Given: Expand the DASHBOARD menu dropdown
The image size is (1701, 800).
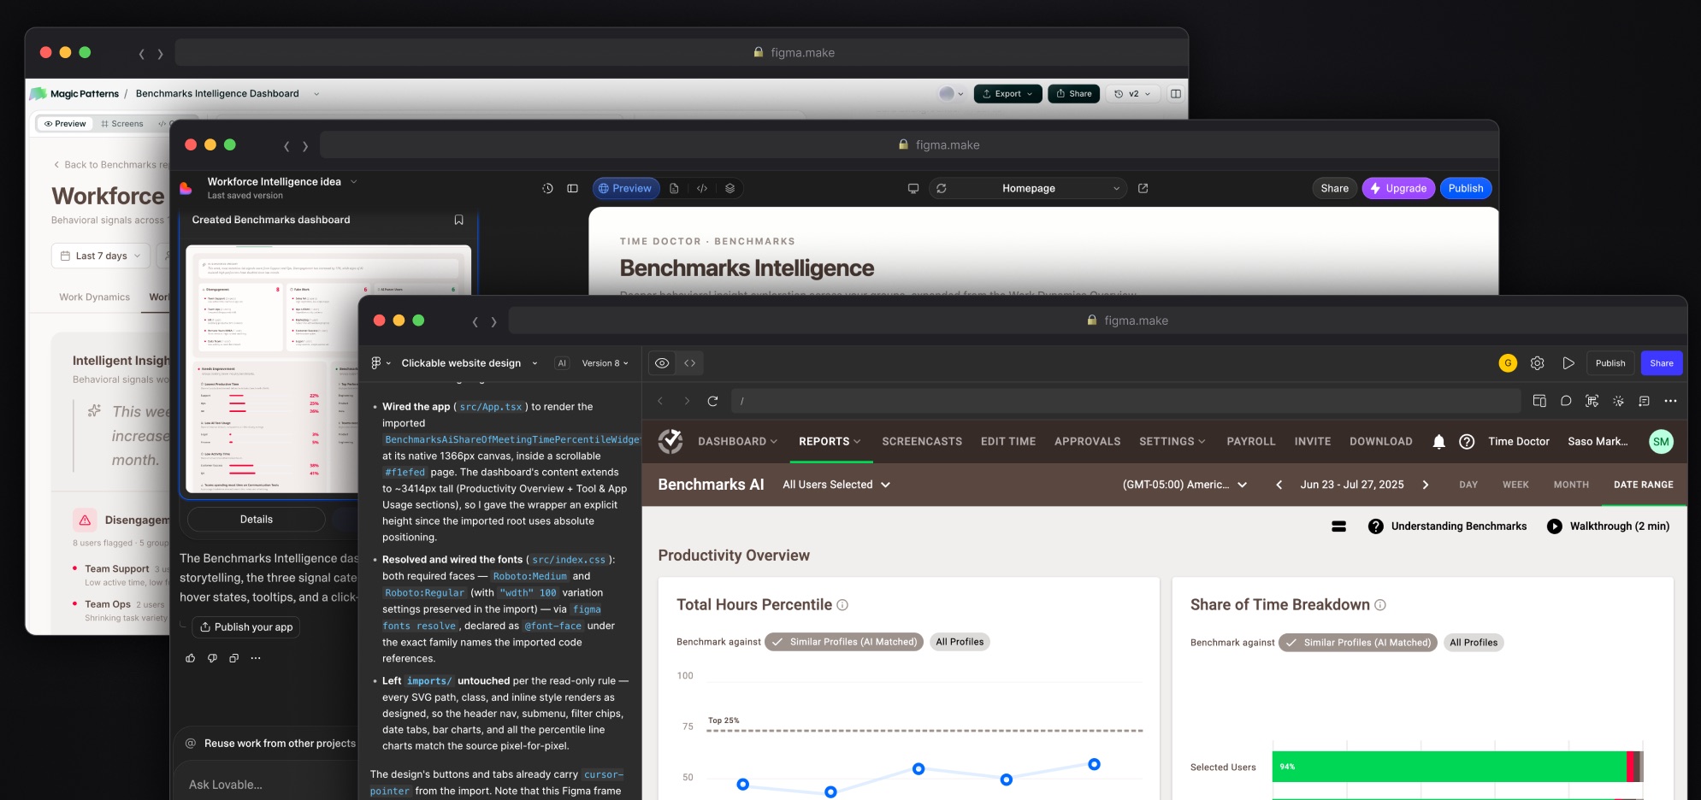Looking at the screenshot, I should [x=737, y=442].
